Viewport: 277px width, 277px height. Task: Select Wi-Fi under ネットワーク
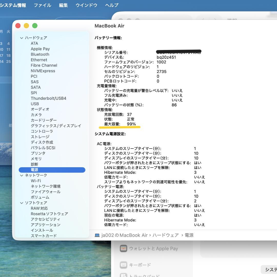36,181
